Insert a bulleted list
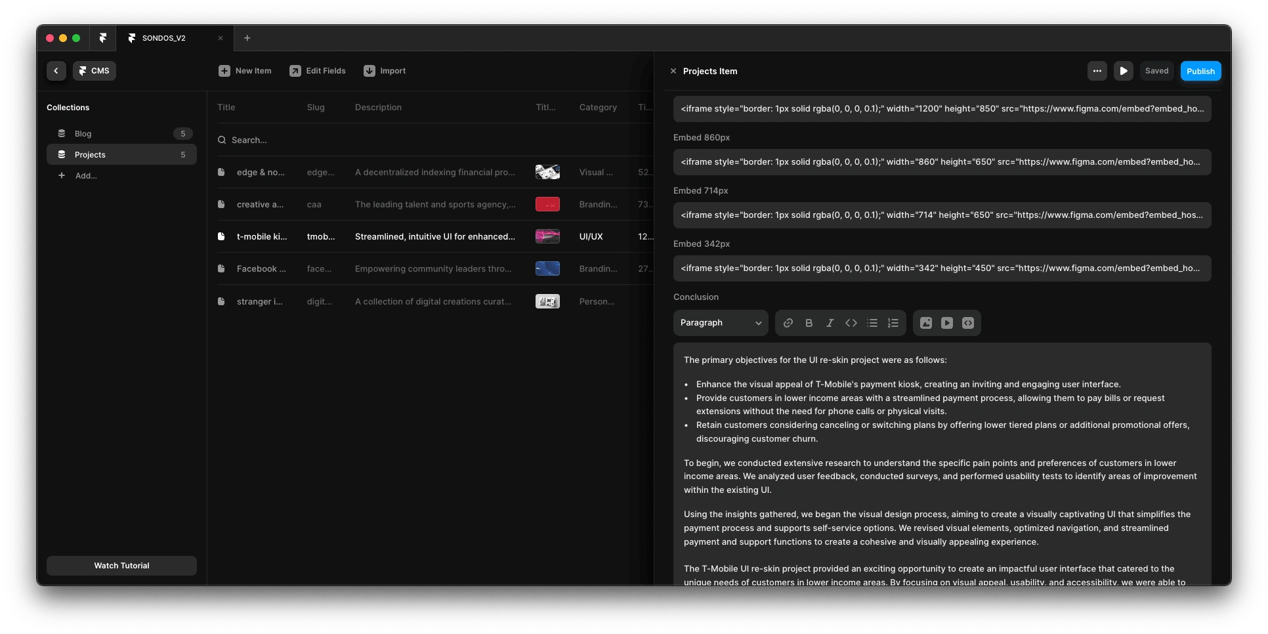The image size is (1268, 634). click(x=872, y=323)
